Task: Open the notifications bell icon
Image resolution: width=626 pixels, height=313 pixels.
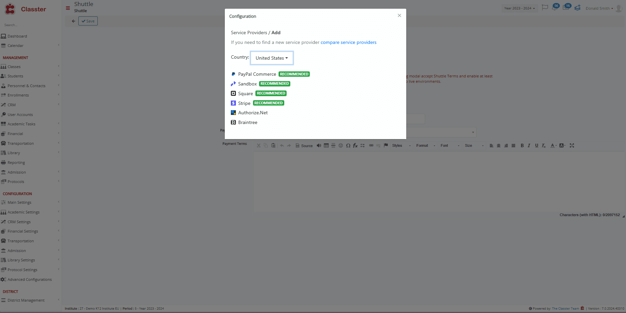Action: pos(554,7)
